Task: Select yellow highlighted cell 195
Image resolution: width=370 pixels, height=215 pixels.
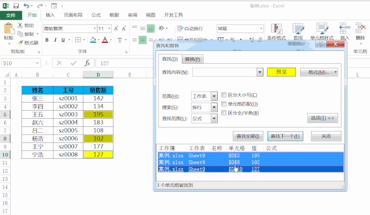Action: (98, 114)
